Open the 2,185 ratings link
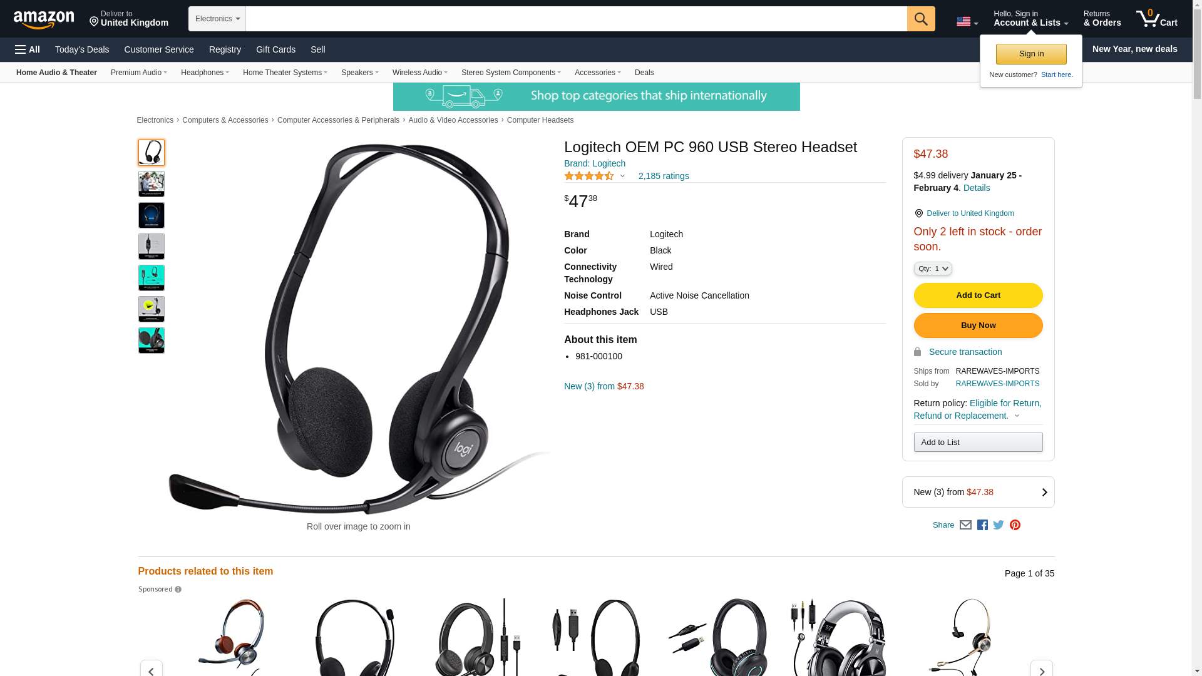 click(x=664, y=176)
